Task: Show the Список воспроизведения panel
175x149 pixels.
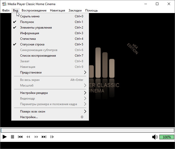Action: click(x=50, y=56)
